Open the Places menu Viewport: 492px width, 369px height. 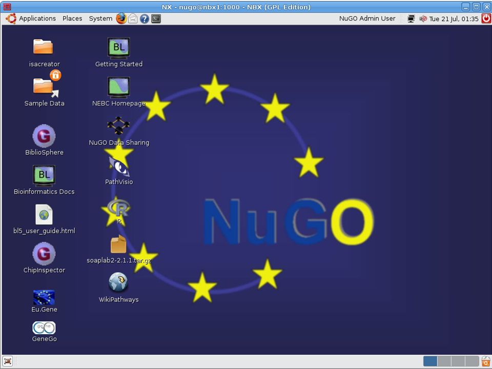click(72, 18)
